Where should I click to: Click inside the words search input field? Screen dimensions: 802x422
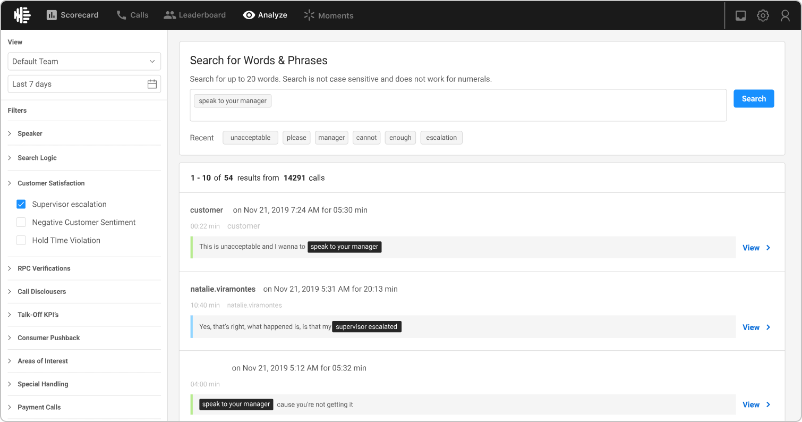pos(458,105)
